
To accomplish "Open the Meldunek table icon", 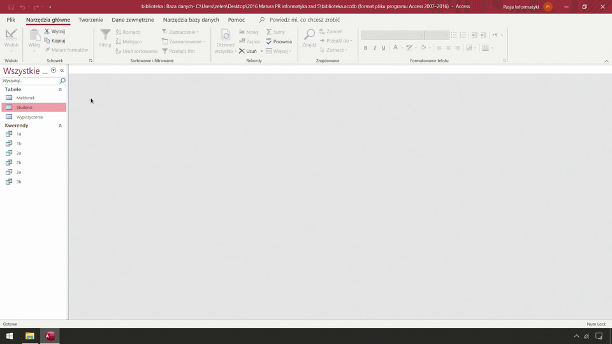I will tap(9, 98).
